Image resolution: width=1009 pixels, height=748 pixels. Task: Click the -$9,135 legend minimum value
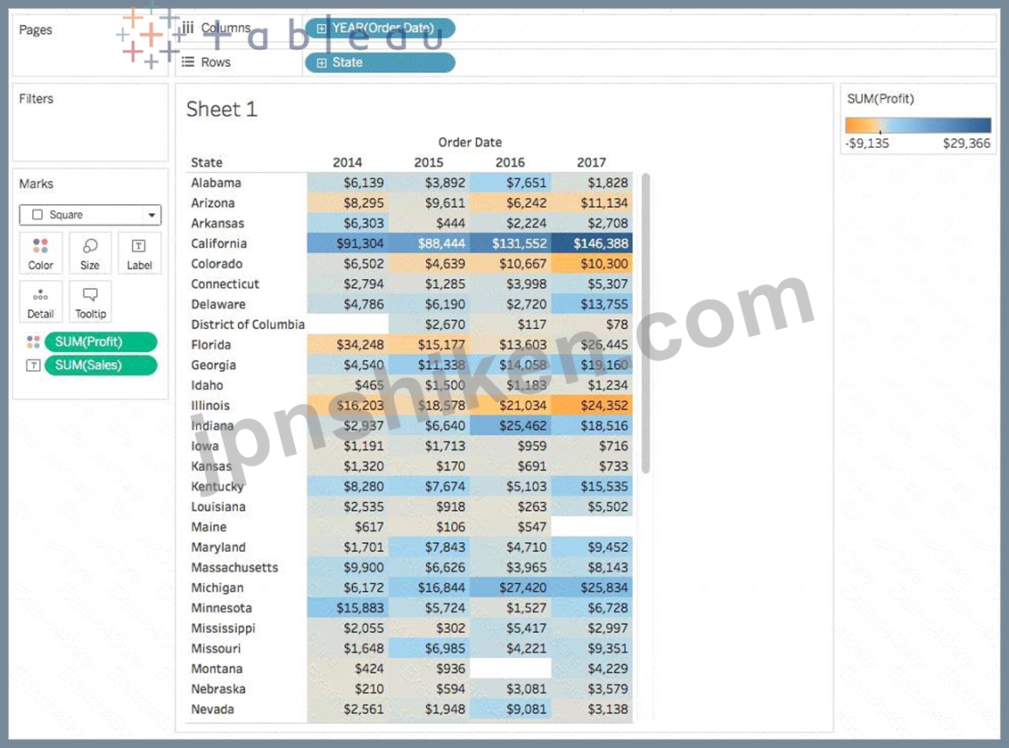[868, 143]
